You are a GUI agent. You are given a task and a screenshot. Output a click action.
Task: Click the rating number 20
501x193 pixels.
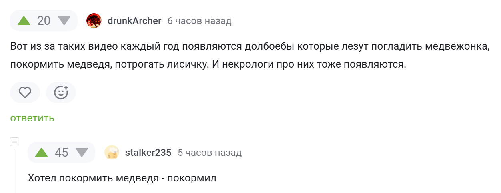(44, 21)
